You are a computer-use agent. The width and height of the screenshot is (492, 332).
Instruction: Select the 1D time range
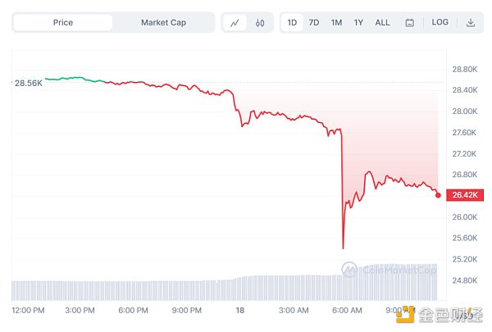292,22
